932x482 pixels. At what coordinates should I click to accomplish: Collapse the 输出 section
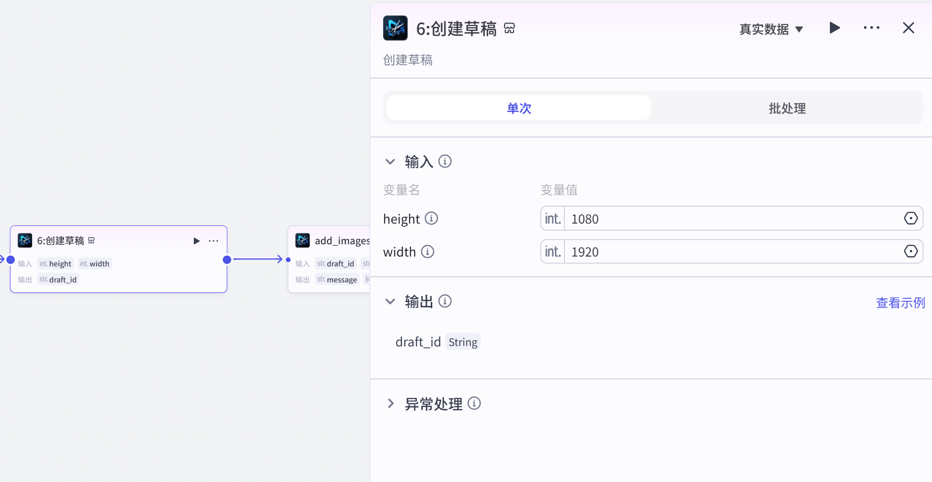pyautogui.click(x=390, y=301)
